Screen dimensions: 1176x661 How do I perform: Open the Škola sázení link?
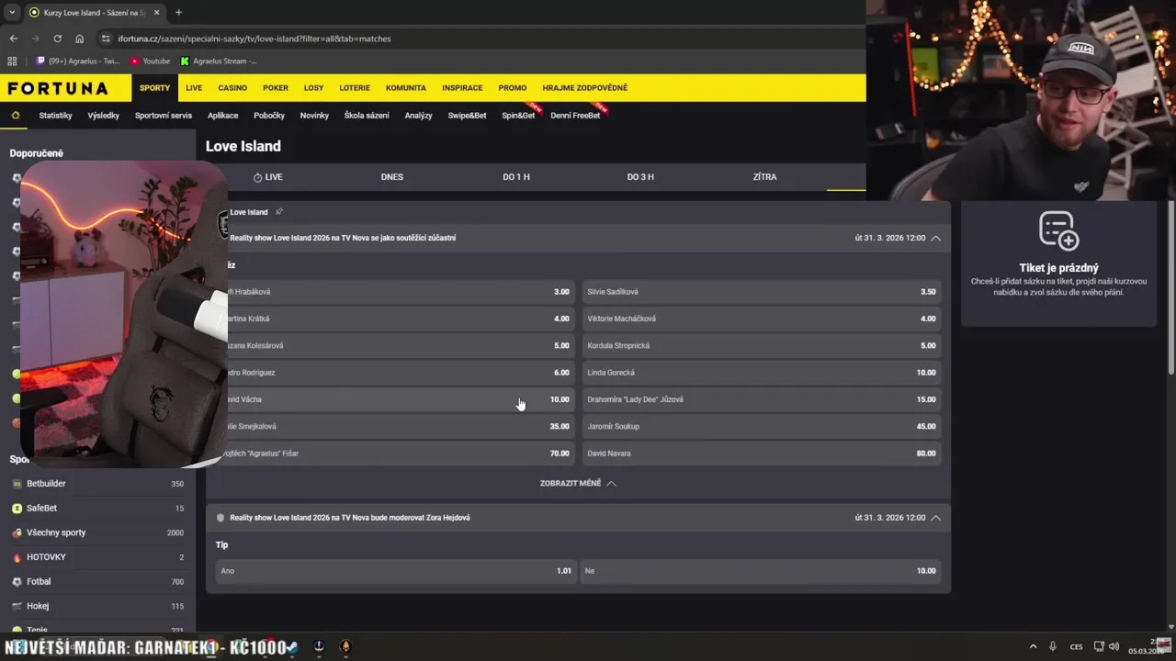(367, 116)
